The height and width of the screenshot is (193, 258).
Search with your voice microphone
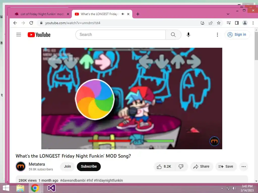(188, 35)
